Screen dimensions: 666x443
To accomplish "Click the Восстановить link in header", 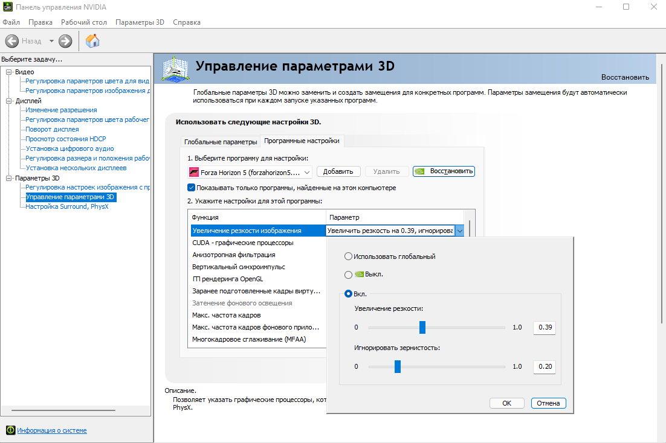I will (x=625, y=77).
